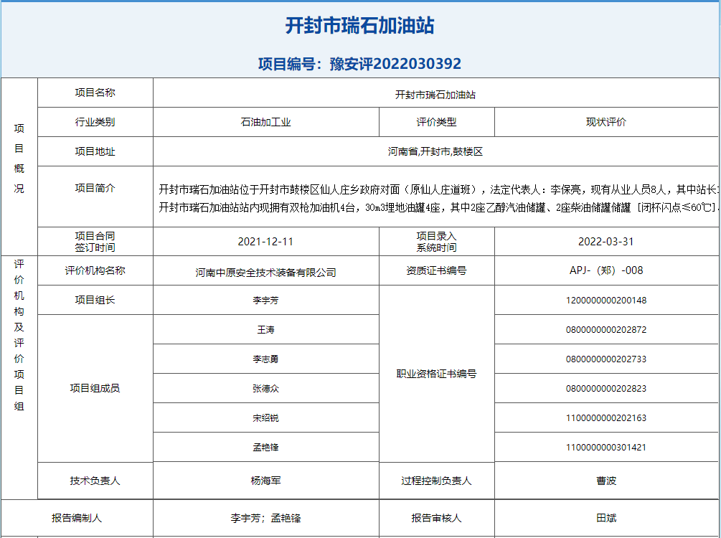721x538 pixels.
Task: Select the contract date 2021-12-11
Action: pyautogui.click(x=265, y=242)
